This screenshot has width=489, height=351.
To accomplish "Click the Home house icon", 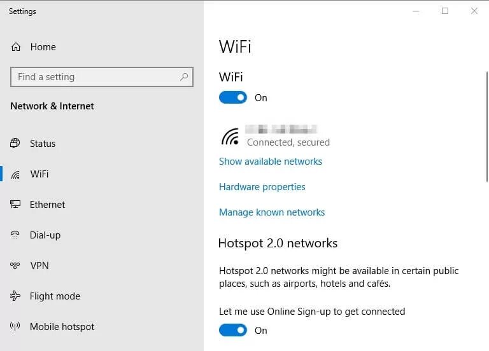I will click(x=15, y=46).
